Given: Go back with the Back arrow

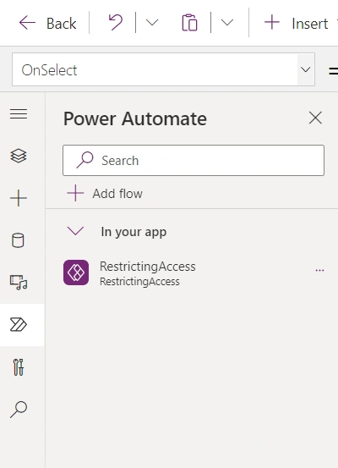Looking at the screenshot, I should click(27, 23).
